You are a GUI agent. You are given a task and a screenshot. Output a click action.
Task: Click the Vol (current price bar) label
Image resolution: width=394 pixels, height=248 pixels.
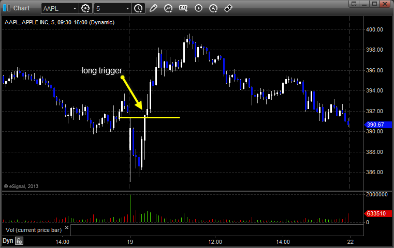[x=34, y=230]
